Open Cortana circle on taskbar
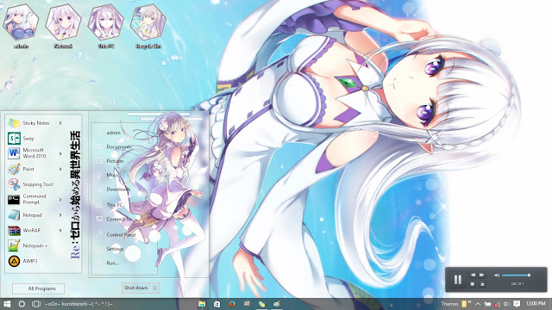552x310 pixels. [x=22, y=304]
